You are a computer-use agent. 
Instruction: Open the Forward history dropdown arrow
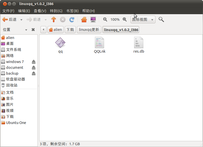(46, 20)
